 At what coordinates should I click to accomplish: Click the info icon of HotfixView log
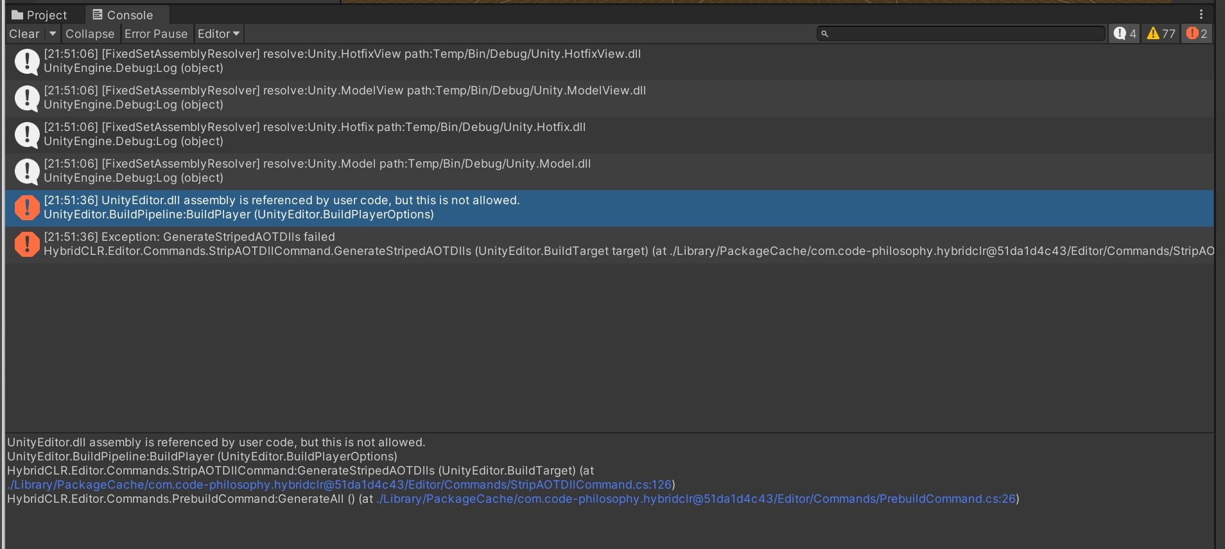coord(27,62)
